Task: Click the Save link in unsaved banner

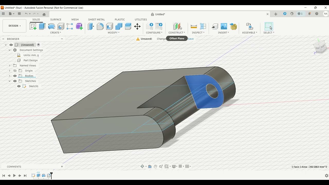Action: [191, 39]
